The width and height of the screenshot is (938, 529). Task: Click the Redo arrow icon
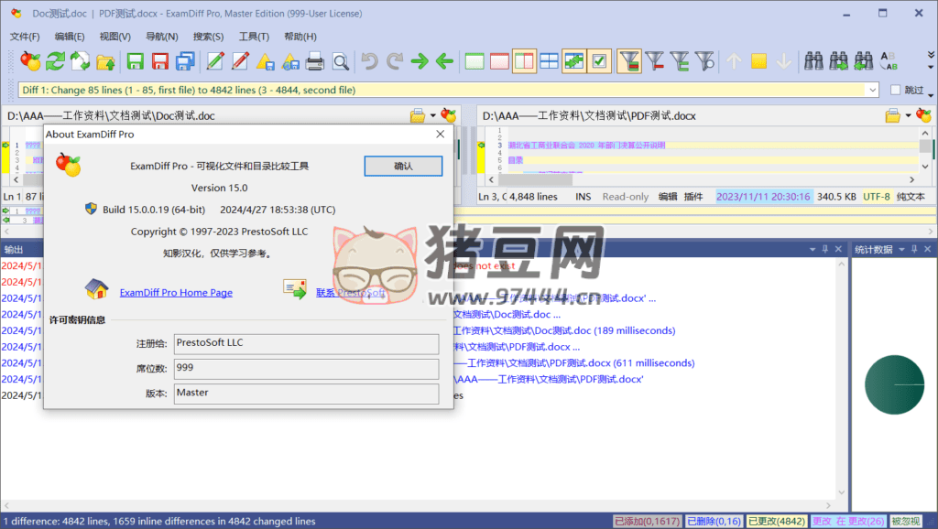395,61
